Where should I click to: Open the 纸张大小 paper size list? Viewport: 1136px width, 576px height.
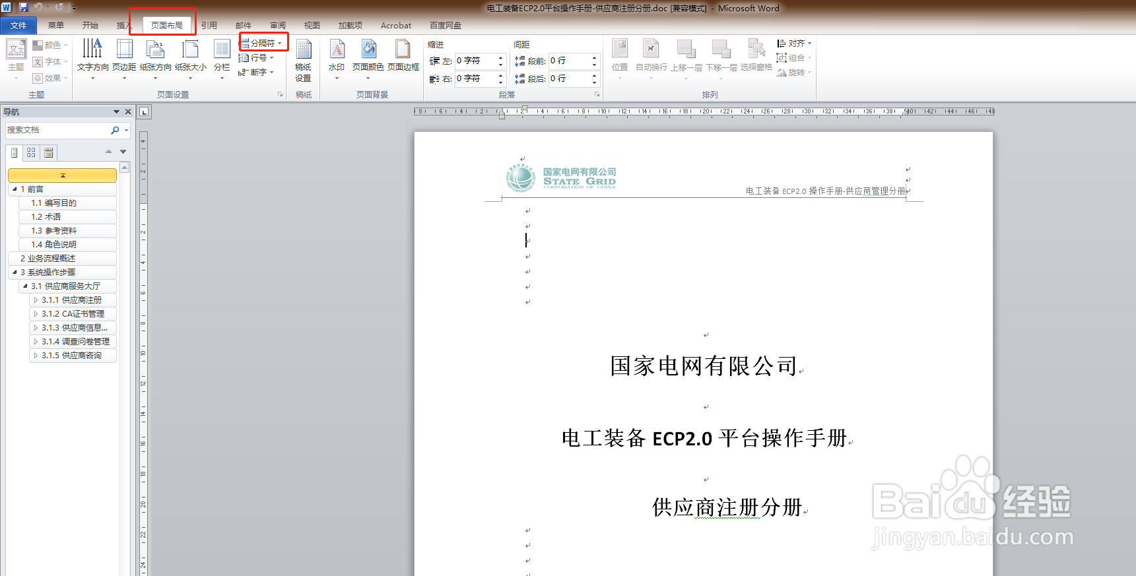pos(191,59)
